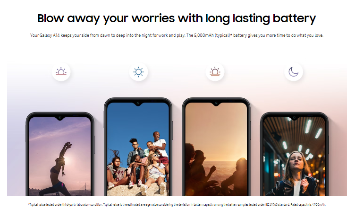355x218 pixels.
Task: Click the ceiling lights in night photo
Action: tap(304, 136)
